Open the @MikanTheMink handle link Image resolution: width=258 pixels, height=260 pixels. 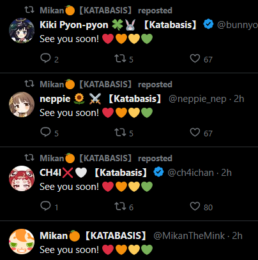pos(189,236)
